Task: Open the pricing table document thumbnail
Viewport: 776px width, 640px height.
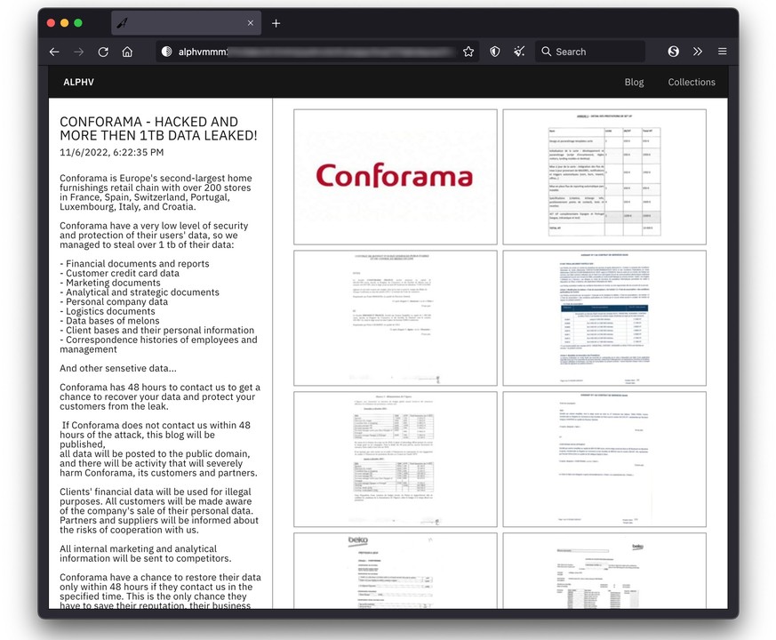Action: 604,177
